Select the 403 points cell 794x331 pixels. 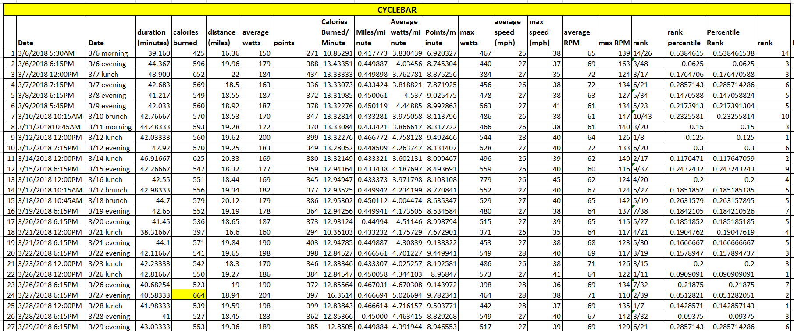click(x=296, y=242)
